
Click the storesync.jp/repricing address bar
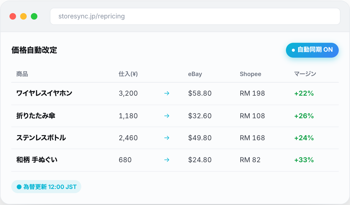(195, 16)
